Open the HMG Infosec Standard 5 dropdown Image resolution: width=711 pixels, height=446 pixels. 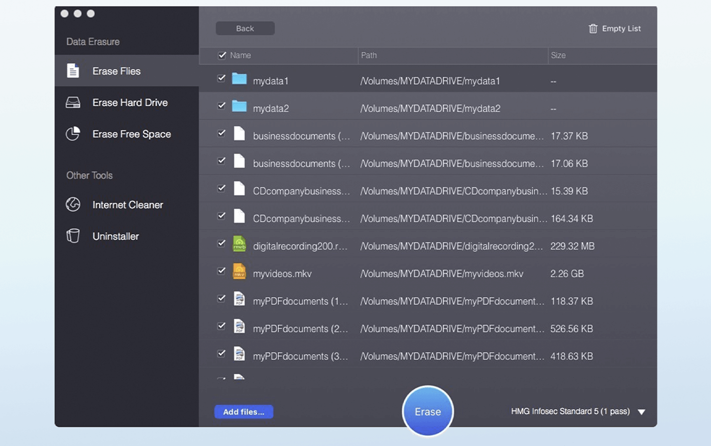pyautogui.click(x=578, y=411)
